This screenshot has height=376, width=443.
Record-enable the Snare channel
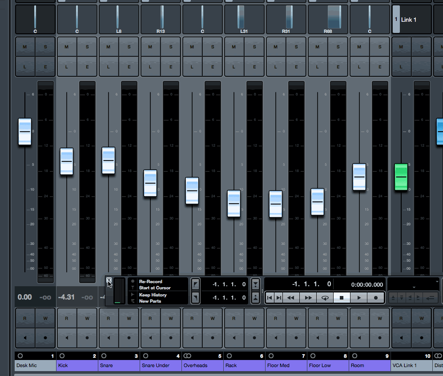129,338
